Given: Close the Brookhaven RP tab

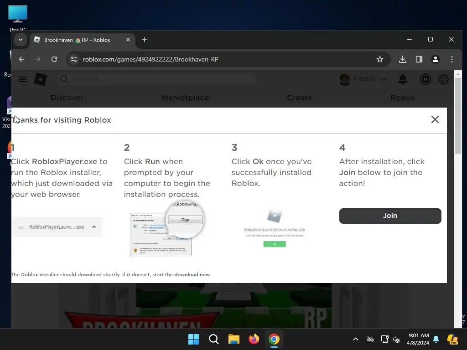Looking at the screenshot, I should point(128,40).
